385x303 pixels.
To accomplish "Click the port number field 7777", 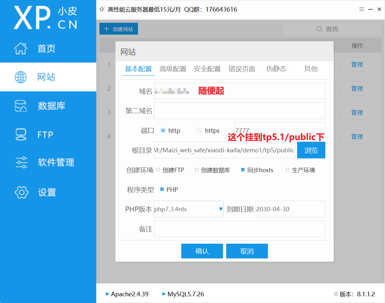I will [x=280, y=130].
